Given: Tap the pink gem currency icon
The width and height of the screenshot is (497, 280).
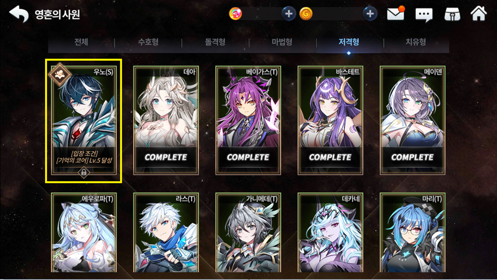Looking at the screenshot, I should [x=235, y=14].
